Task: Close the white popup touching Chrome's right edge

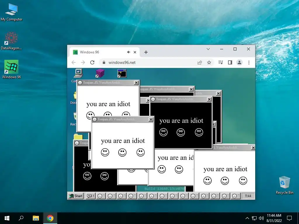Action: [x=253, y=148]
